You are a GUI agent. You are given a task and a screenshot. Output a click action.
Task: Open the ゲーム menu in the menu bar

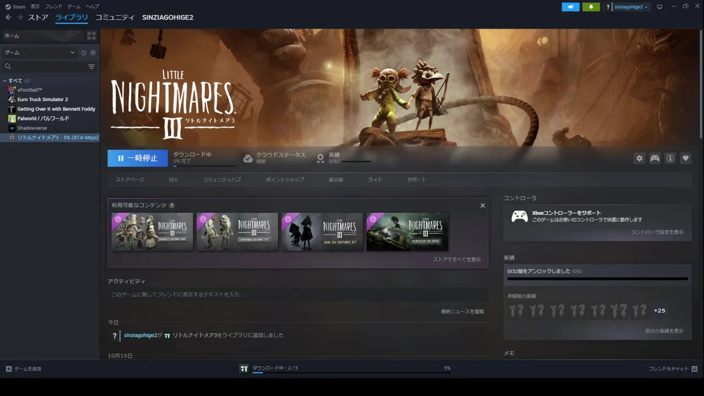74,7
